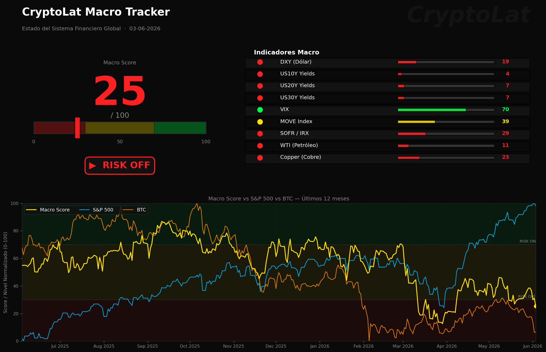The width and height of the screenshot is (546, 352).
Task: Click the "Indicadores Macro" heading
Action: [x=287, y=52]
